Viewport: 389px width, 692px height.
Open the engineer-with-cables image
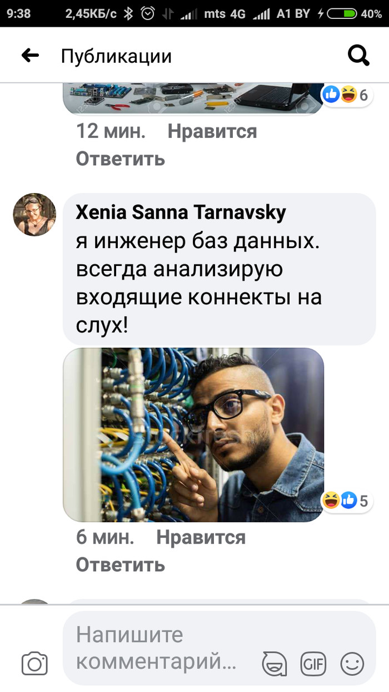193,435
